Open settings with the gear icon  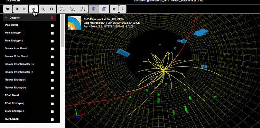[114, 9]
